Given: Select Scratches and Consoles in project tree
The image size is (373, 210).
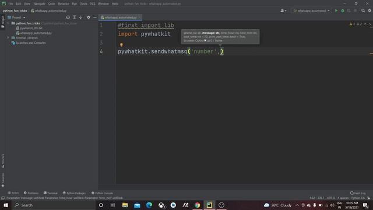Looking at the screenshot, I should [x=29, y=43].
